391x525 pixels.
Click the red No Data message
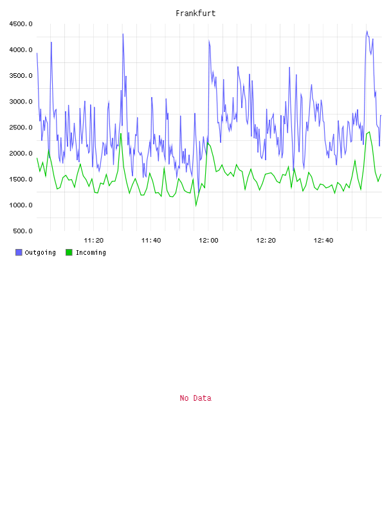(x=195, y=398)
